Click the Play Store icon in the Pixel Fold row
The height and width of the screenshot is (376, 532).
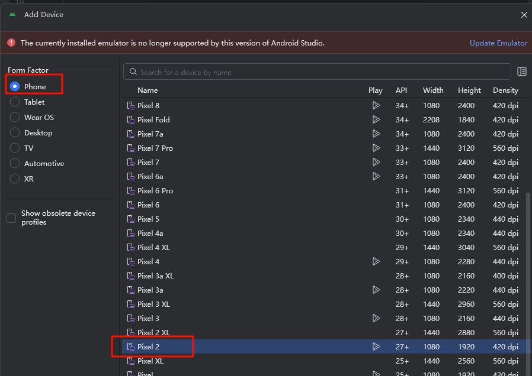click(x=376, y=120)
